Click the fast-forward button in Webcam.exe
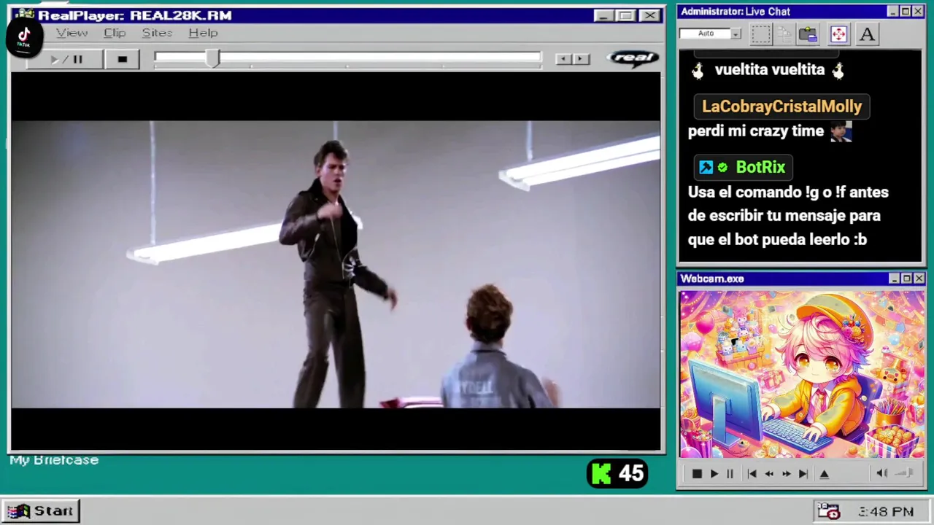 [x=786, y=474]
